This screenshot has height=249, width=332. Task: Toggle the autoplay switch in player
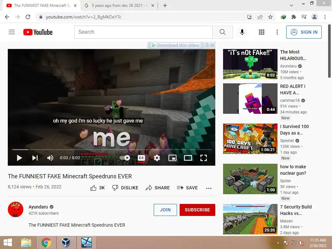tap(125, 158)
